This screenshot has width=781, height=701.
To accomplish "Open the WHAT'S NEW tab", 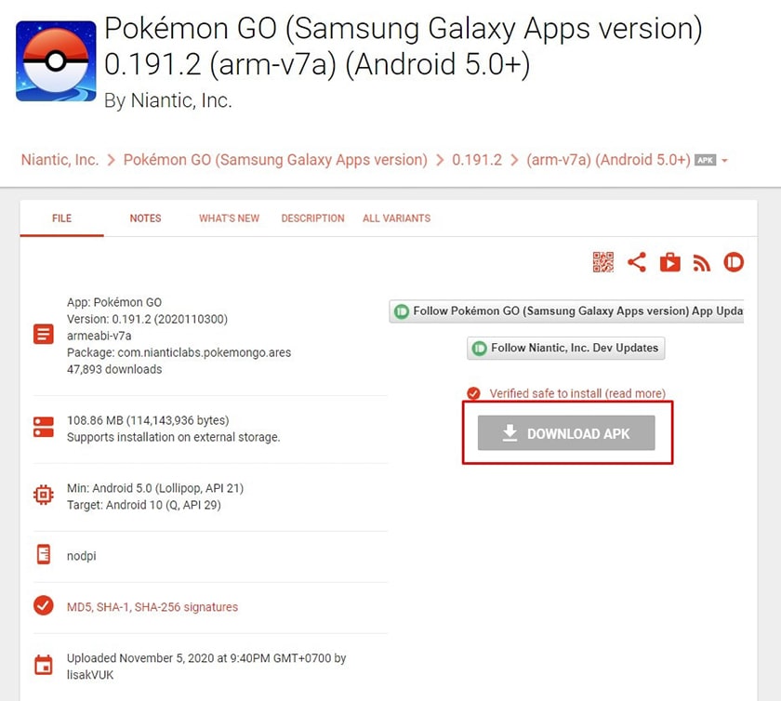I will coord(229,218).
